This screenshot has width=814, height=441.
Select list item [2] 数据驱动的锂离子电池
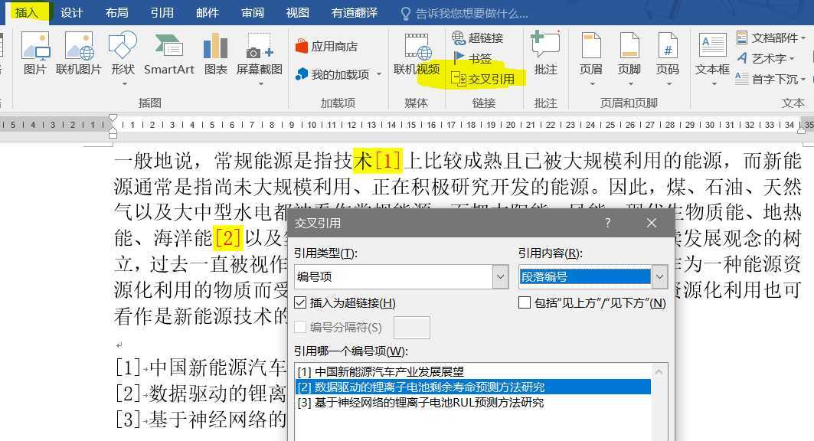[473, 387]
